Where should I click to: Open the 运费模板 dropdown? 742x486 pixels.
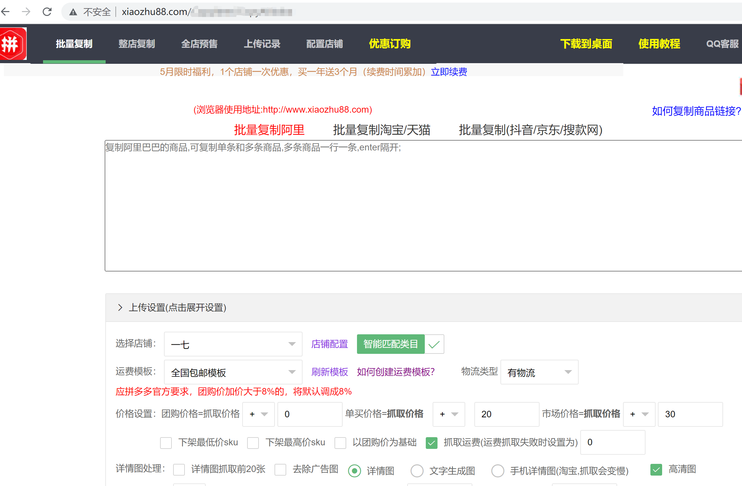[233, 372]
